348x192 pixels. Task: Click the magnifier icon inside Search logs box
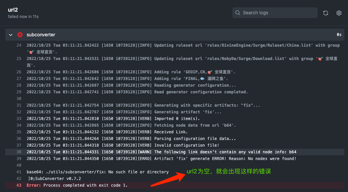237,12
